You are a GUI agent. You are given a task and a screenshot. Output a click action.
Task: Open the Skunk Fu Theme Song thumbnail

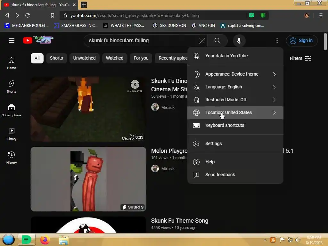tap(88, 225)
